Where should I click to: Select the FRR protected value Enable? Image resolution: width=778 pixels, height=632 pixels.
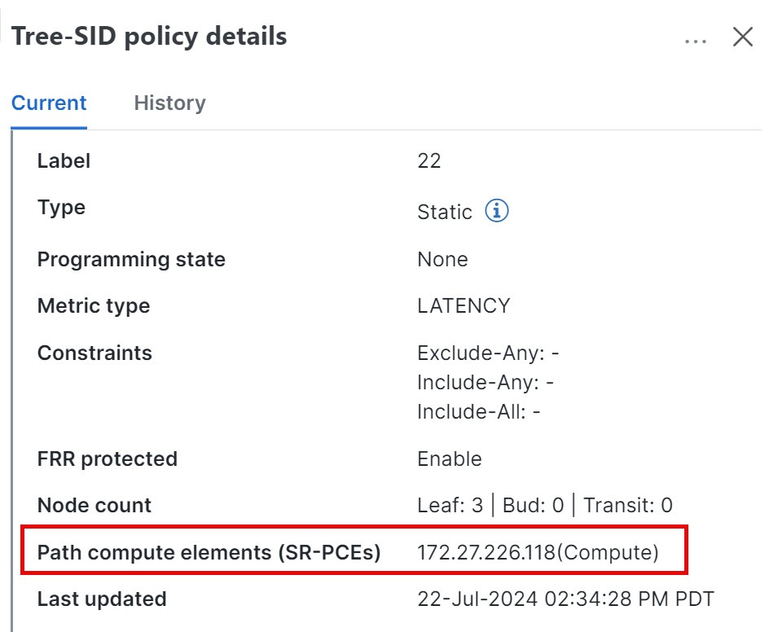click(x=449, y=459)
